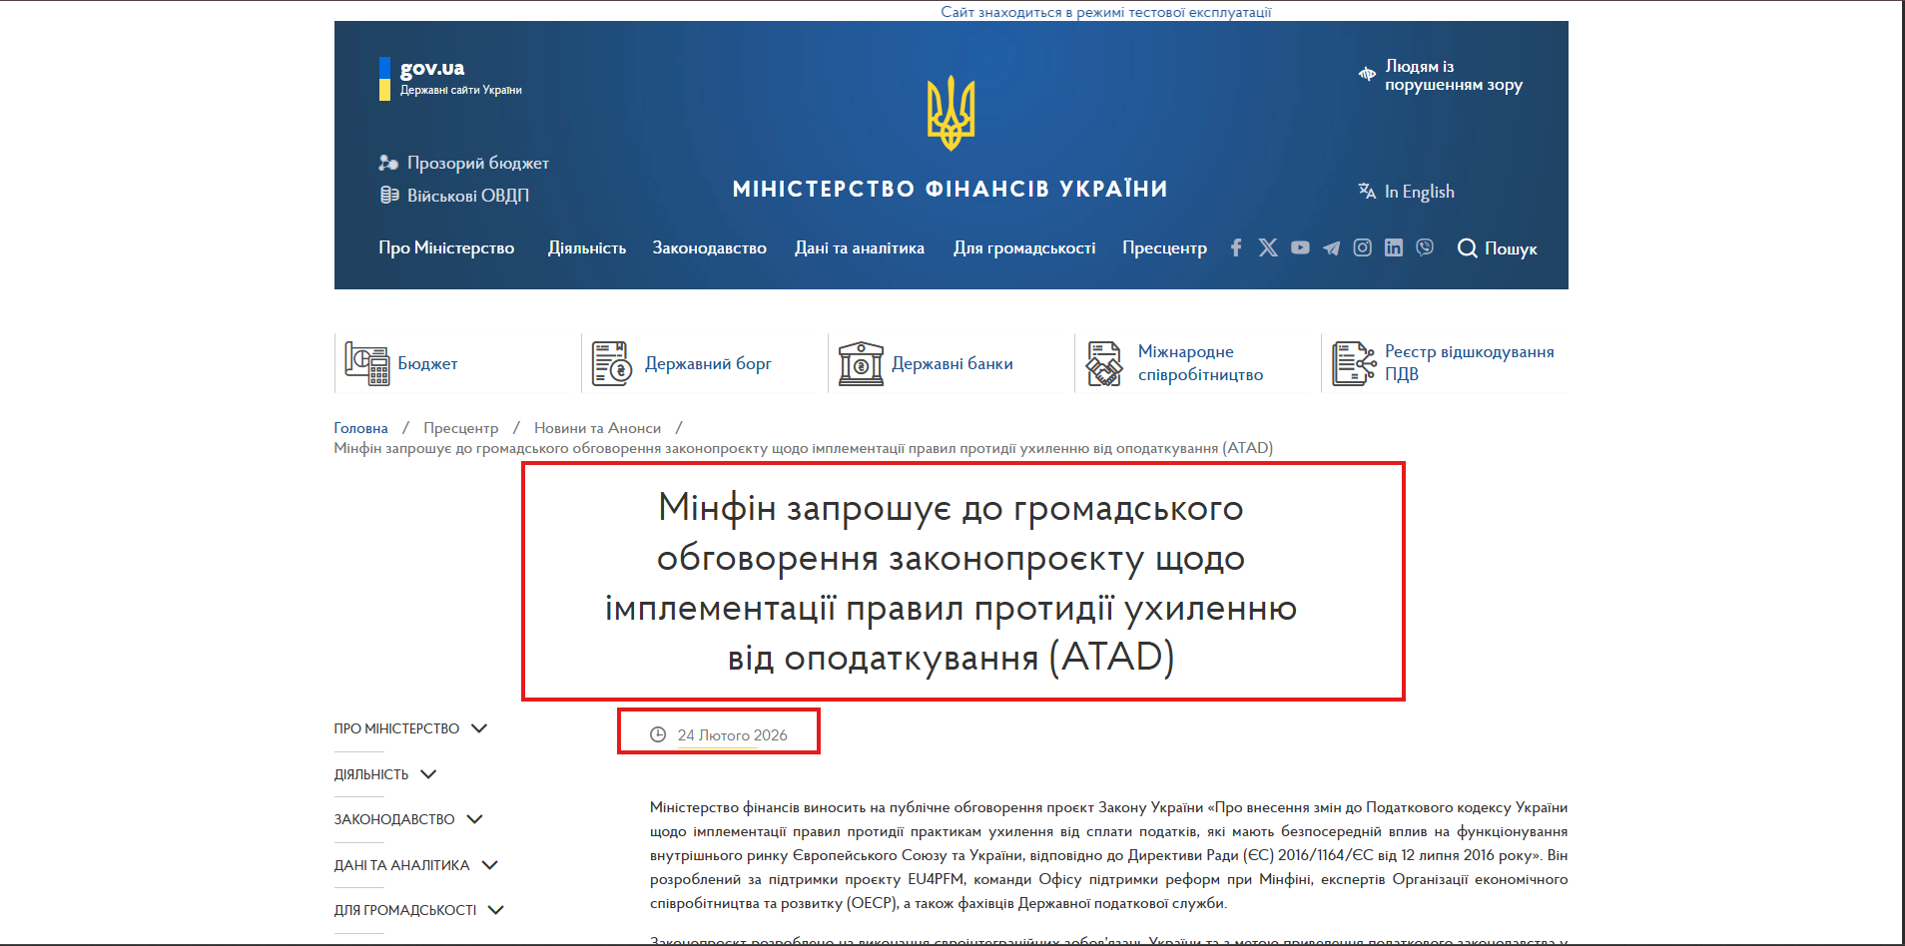This screenshot has height=946, width=1905.
Task: Click the test-mode notice at top
Action: pos(1105,12)
